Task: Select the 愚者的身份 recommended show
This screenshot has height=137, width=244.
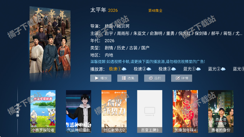Action: coord(221,111)
